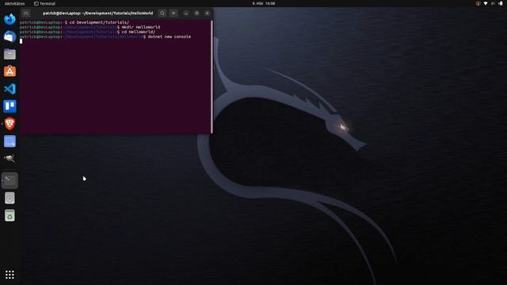Launch Thunderbird mail from the dock

click(10, 36)
